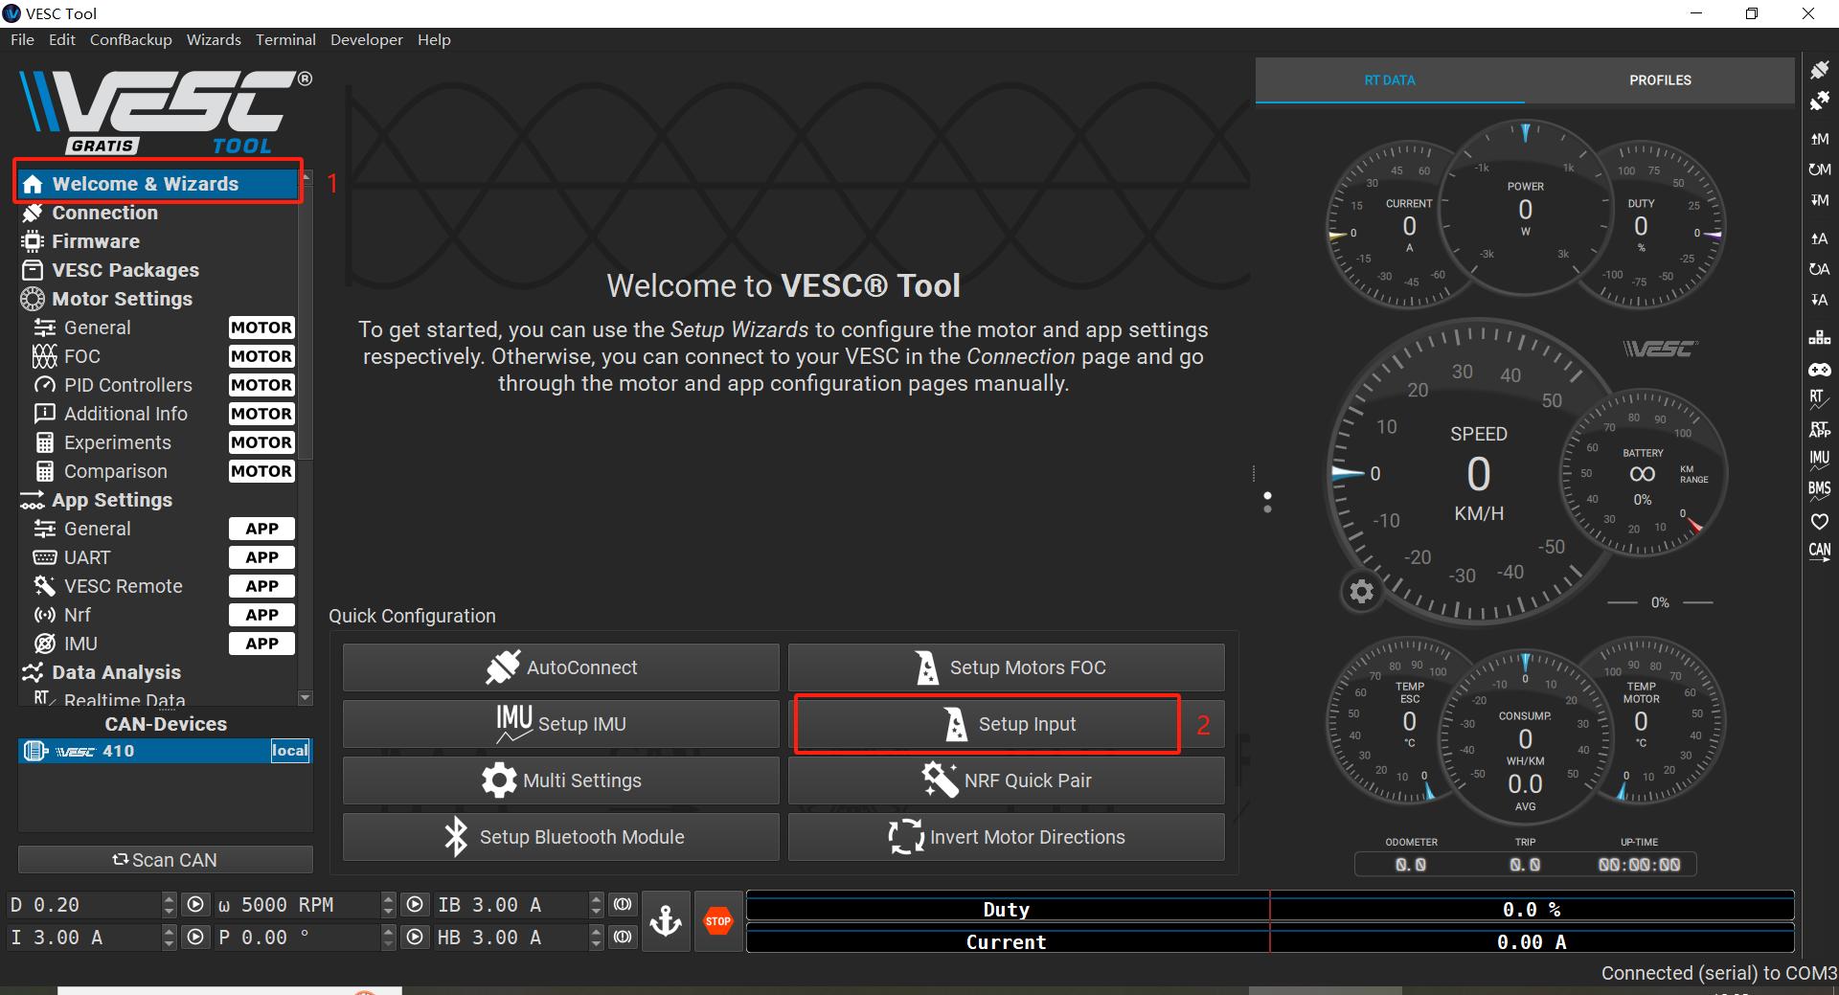Click the read default app configuration icon
Screen dimensions: 1839x995
pyautogui.click(x=1819, y=269)
